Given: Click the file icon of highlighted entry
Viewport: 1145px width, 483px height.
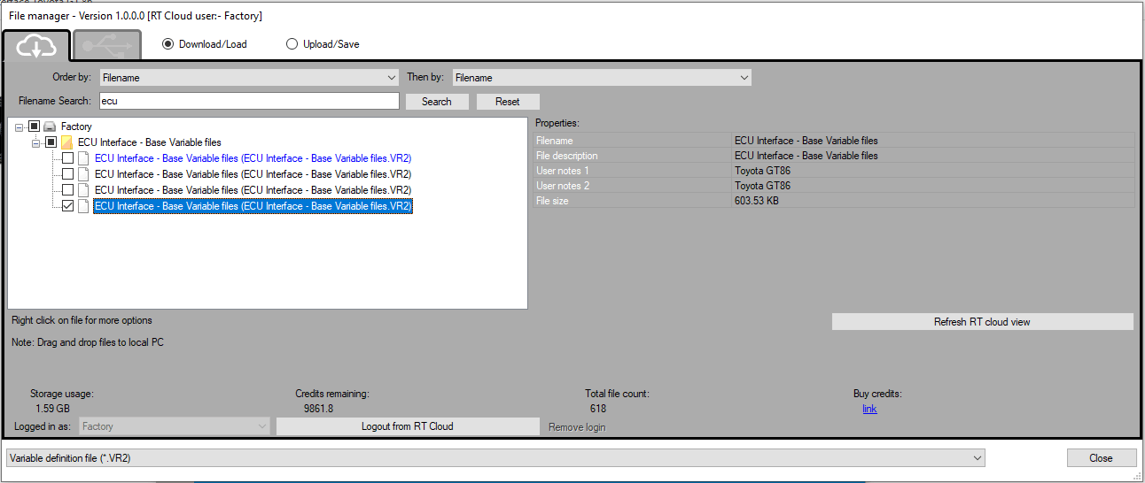Looking at the screenshot, I should [84, 206].
